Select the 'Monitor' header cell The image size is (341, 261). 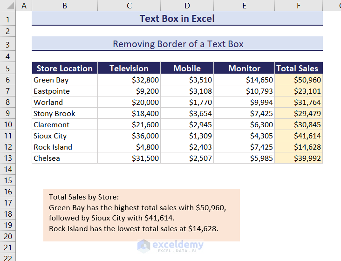pos(244,69)
